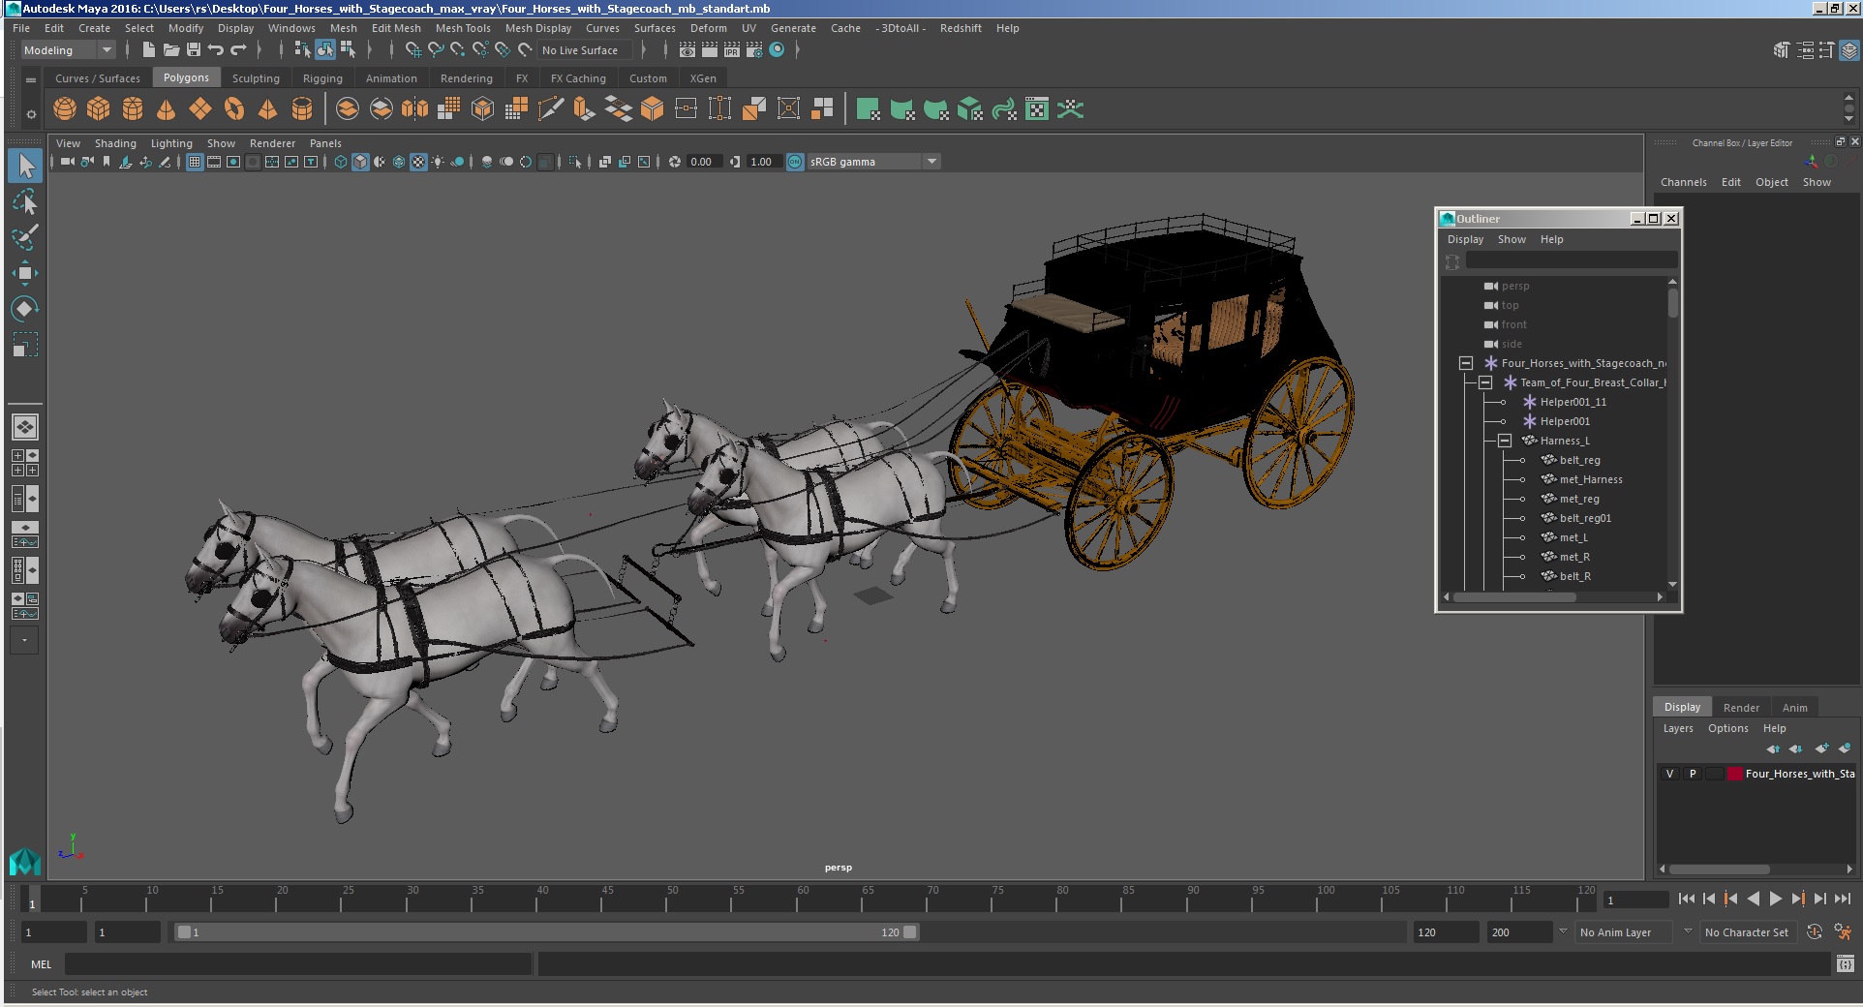The width and height of the screenshot is (1863, 1007).
Task: Open the sRGB gamma dropdown
Action: [x=874, y=162]
